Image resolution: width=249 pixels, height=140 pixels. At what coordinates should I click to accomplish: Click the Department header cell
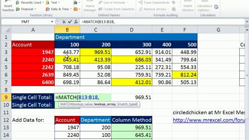click(x=126, y=37)
